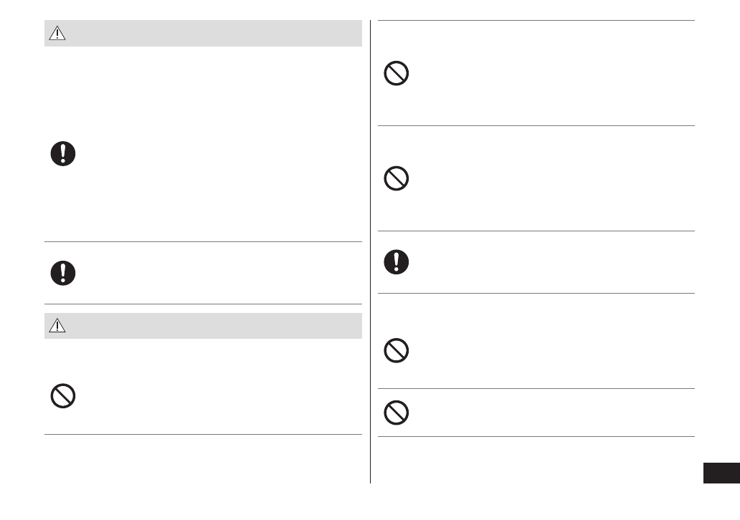The image size is (740, 520).
Task: Click the topmost prohibition icon in the right column
Action: (x=397, y=74)
